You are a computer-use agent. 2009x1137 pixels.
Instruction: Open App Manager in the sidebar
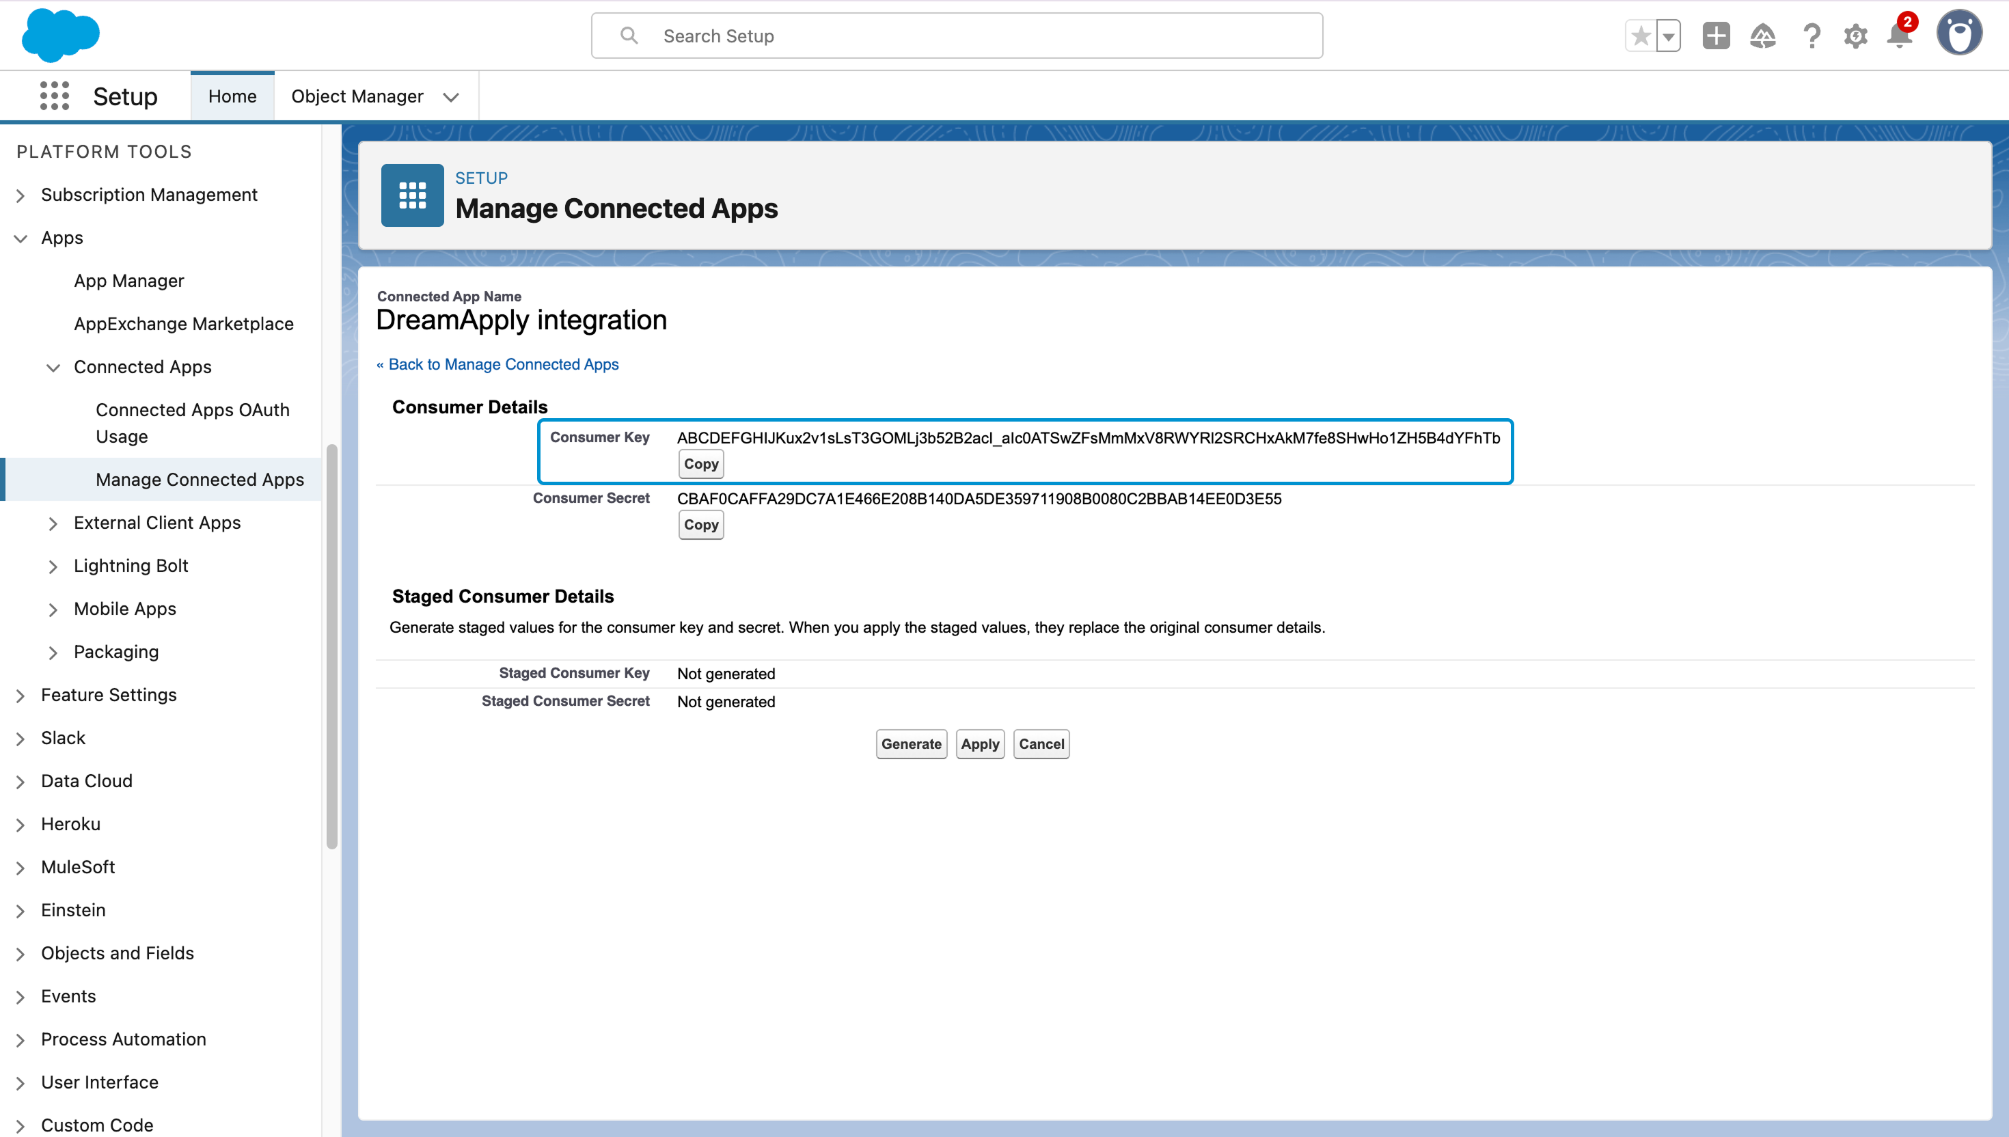coord(129,280)
